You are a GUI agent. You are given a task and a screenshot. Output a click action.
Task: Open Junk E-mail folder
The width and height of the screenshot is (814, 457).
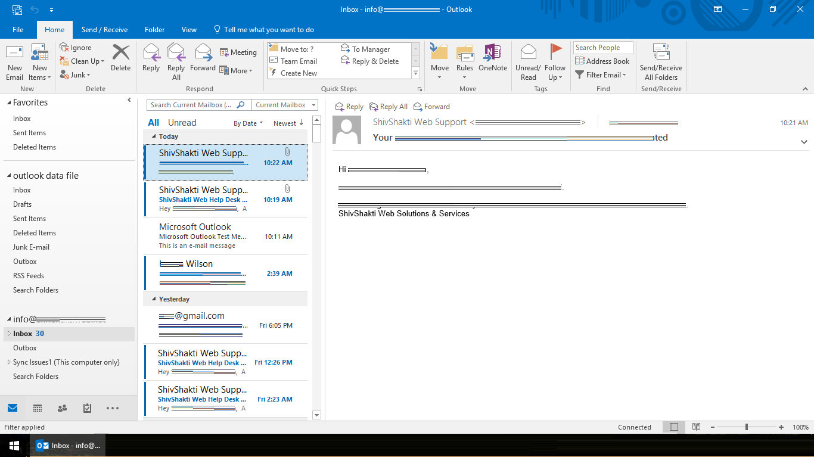click(31, 247)
